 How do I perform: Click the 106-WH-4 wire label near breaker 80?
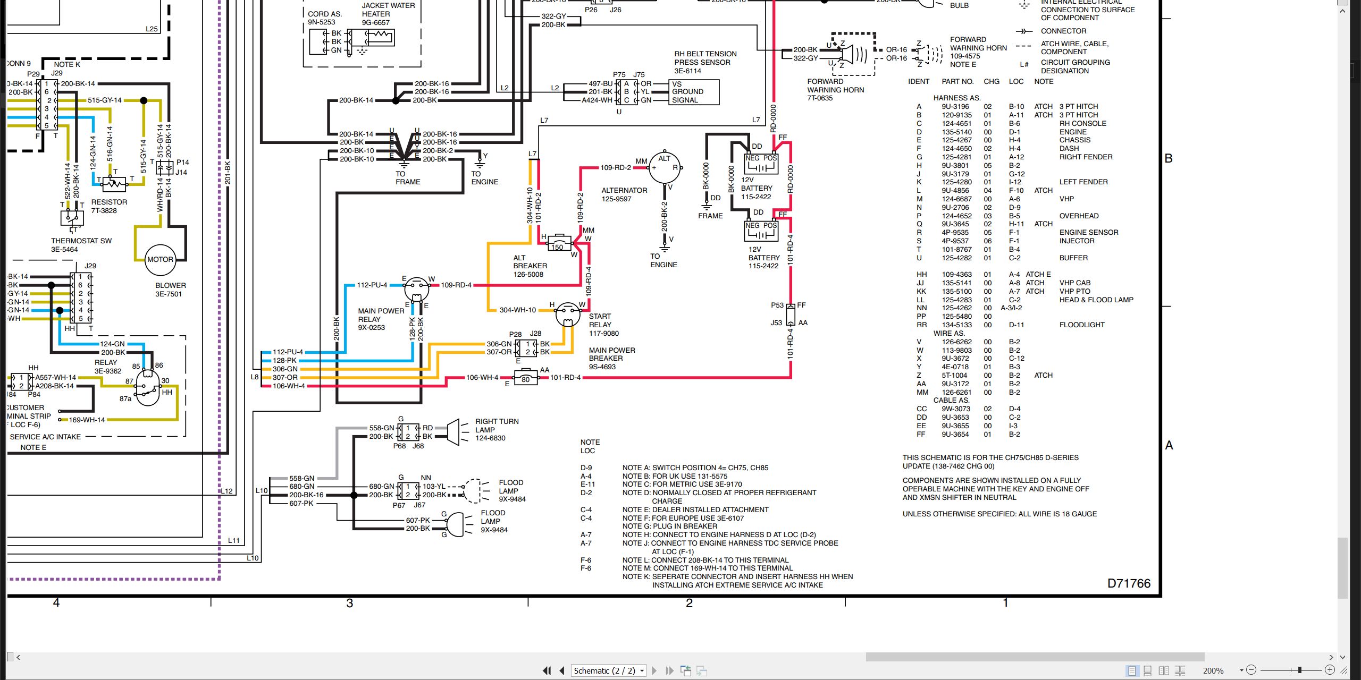(x=482, y=378)
